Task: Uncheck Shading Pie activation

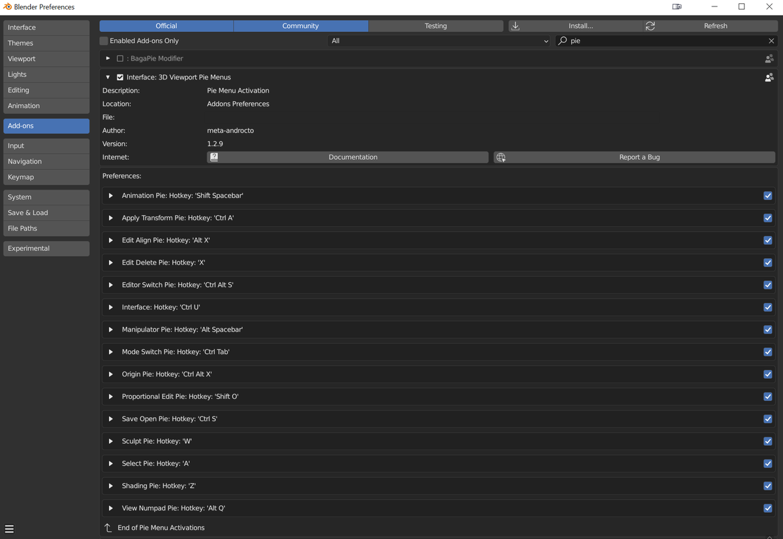Action: tap(767, 486)
